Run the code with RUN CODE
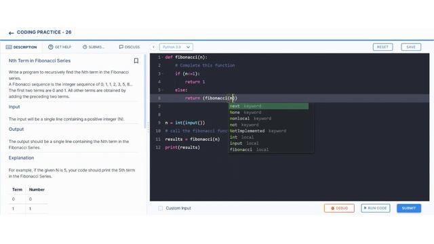This screenshot has width=434, height=244. tap(375, 208)
